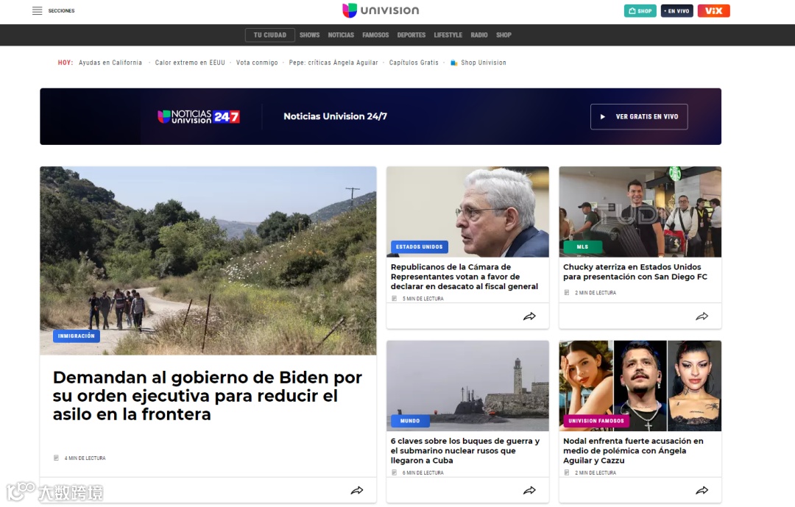Image resolution: width=795 pixels, height=507 pixels.
Task: Open the Noticias Univision 24/7 banner title
Action: point(335,116)
